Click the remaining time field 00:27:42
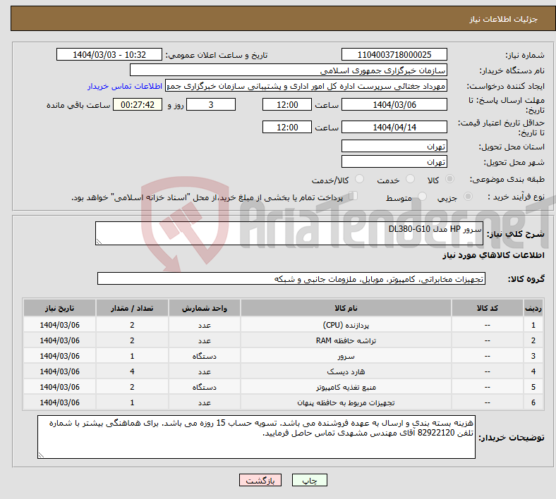This screenshot has width=556, height=499. (x=138, y=105)
